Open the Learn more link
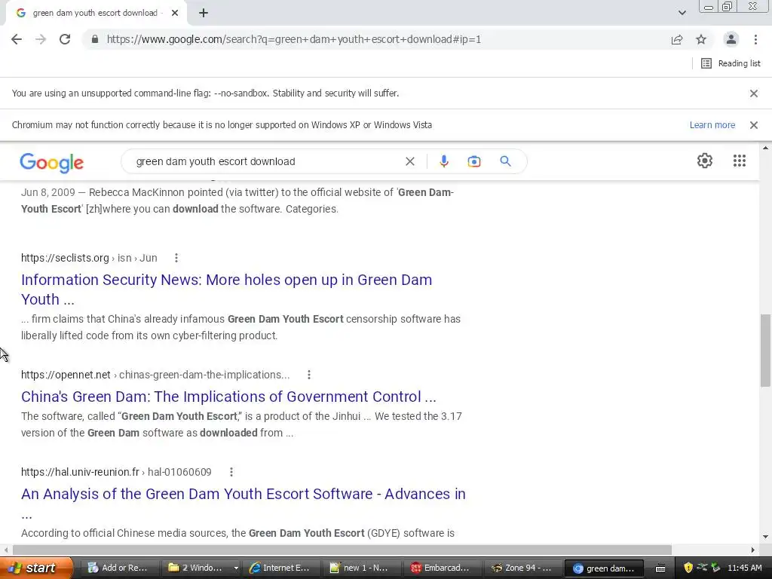772x579 pixels. pos(712,125)
